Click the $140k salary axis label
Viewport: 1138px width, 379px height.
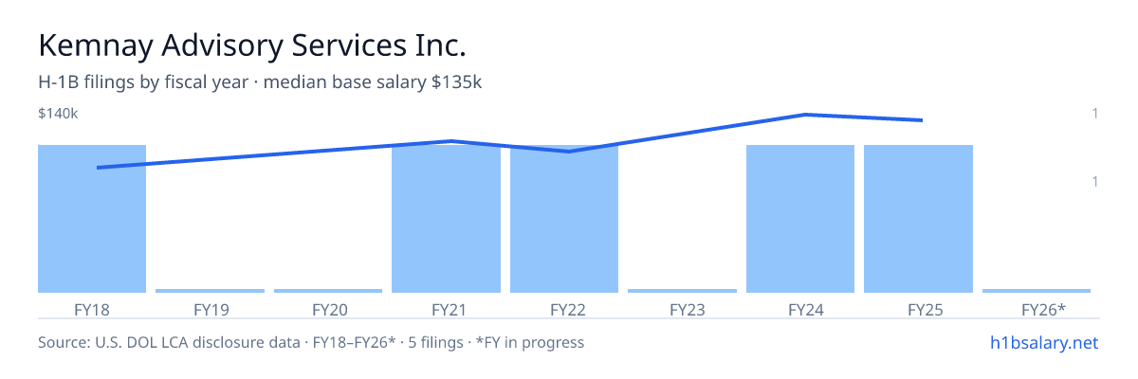pyautogui.click(x=58, y=114)
